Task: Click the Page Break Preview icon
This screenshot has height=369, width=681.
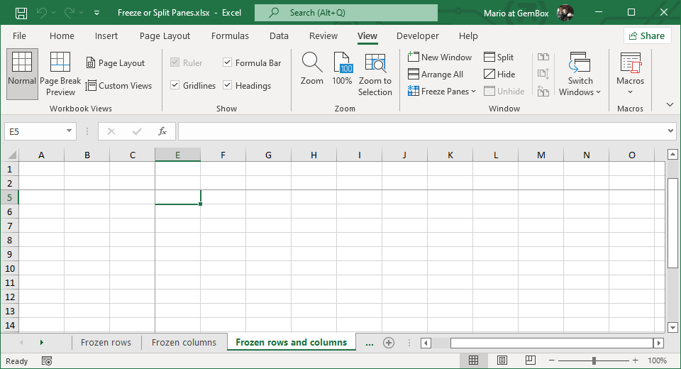Action: tap(60, 63)
